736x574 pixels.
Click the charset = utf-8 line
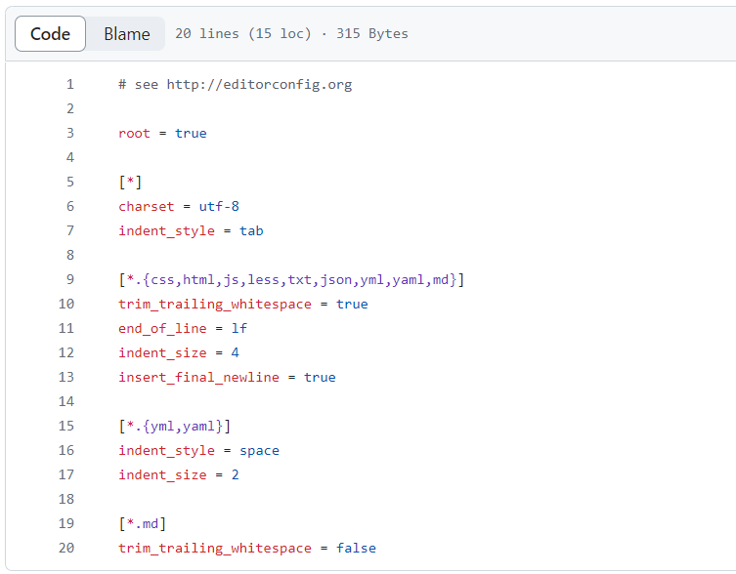coord(179,206)
